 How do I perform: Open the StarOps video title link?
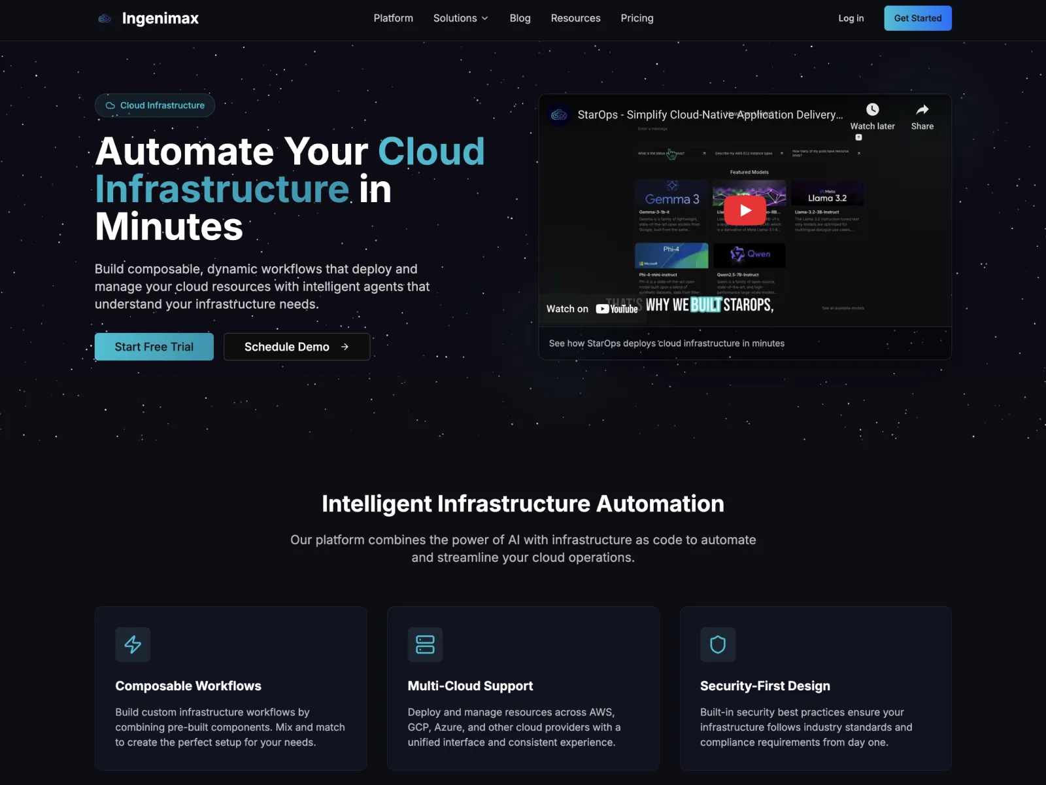[x=710, y=115]
